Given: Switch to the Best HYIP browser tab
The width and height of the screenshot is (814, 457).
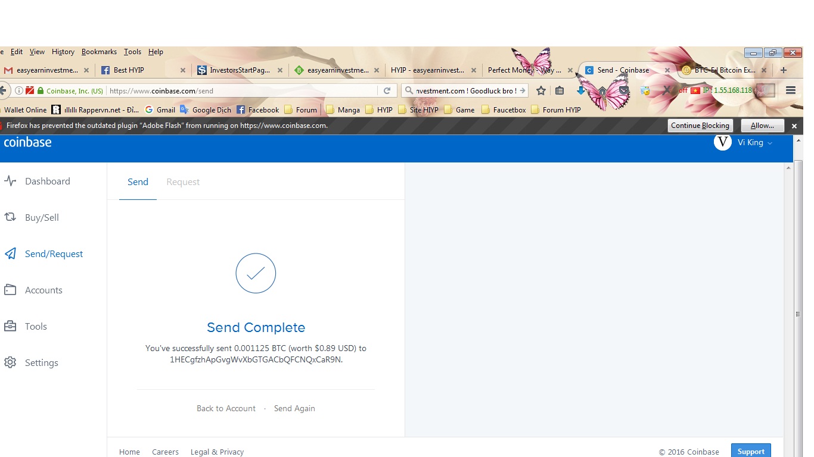Looking at the screenshot, I should (x=143, y=70).
